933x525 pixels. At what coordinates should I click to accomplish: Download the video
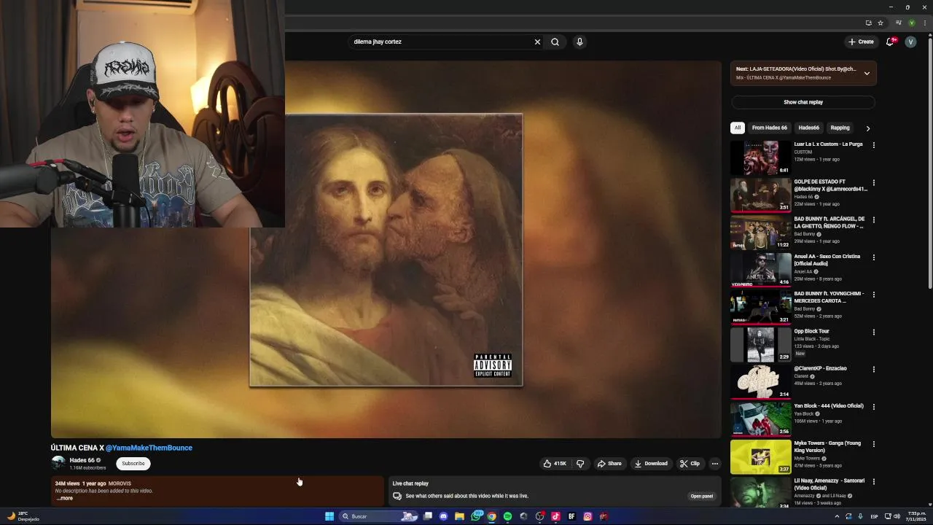(x=651, y=463)
